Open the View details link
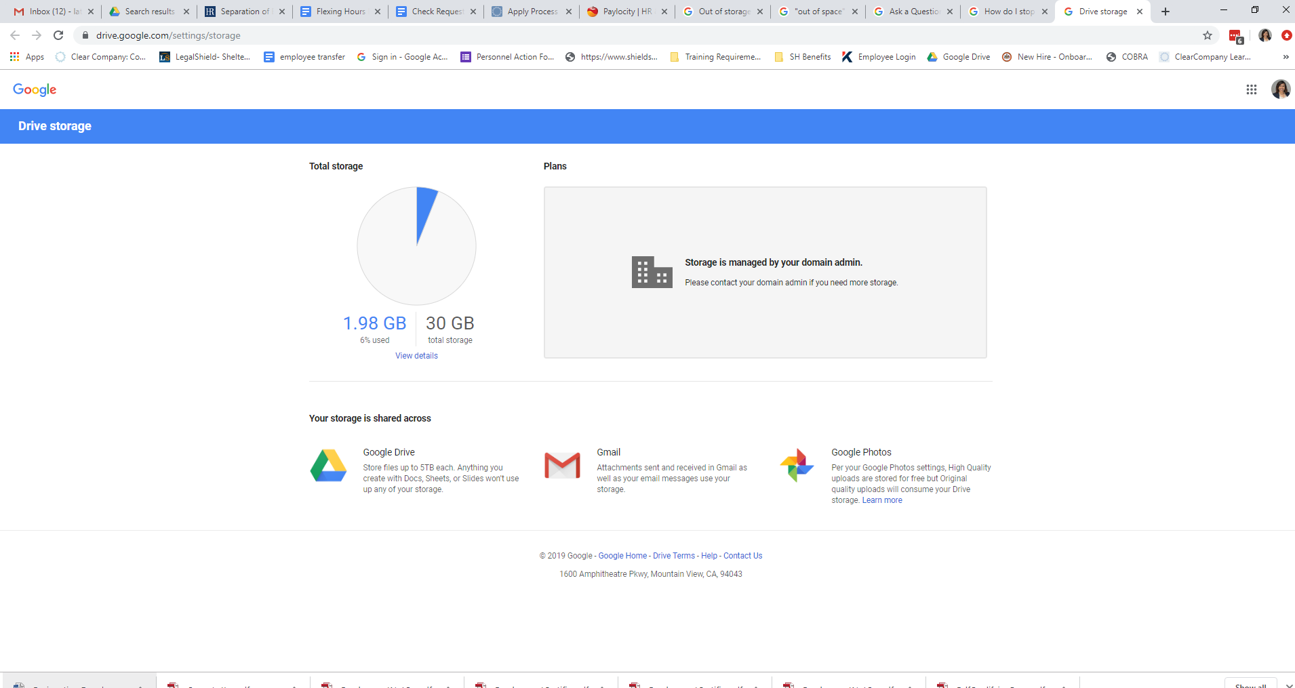The width and height of the screenshot is (1295, 688). (416, 355)
